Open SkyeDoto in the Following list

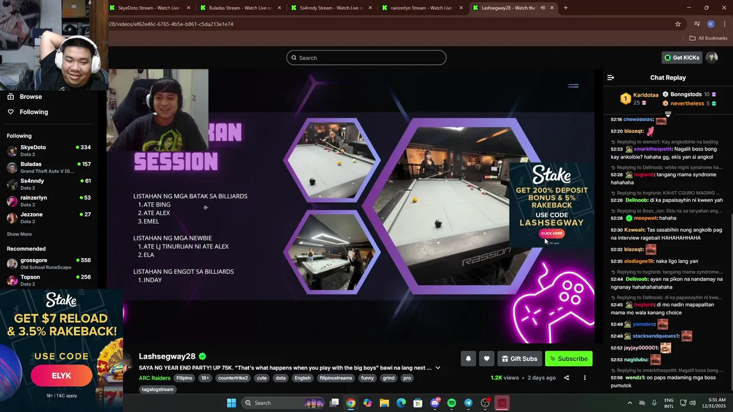pos(49,150)
